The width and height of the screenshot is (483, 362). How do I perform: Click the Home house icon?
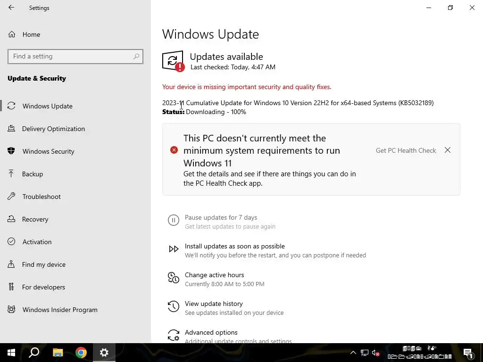tap(12, 34)
